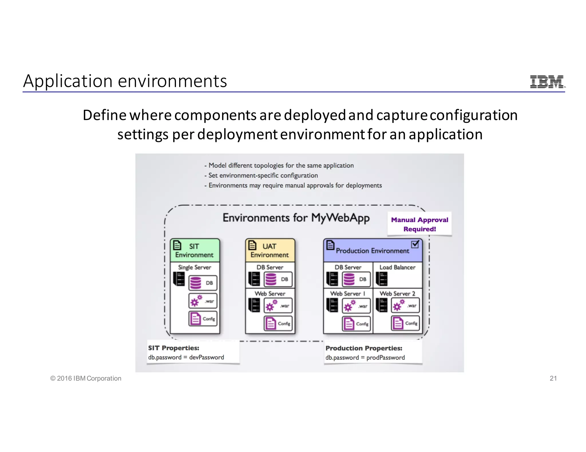Click the SIT Single Server rack icon
Viewport: 586px width, 452px height.
click(179, 279)
